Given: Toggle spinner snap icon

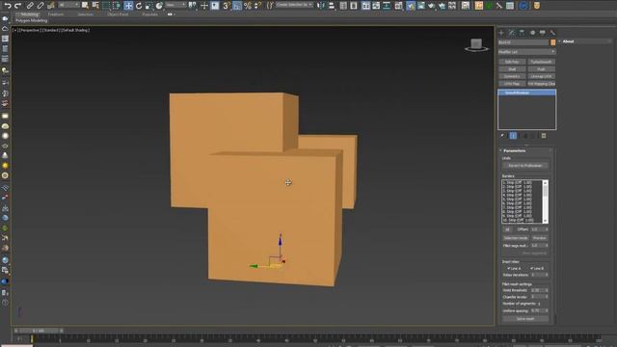Looking at the screenshot, I should pyautogui.click(x=257, y=6).
